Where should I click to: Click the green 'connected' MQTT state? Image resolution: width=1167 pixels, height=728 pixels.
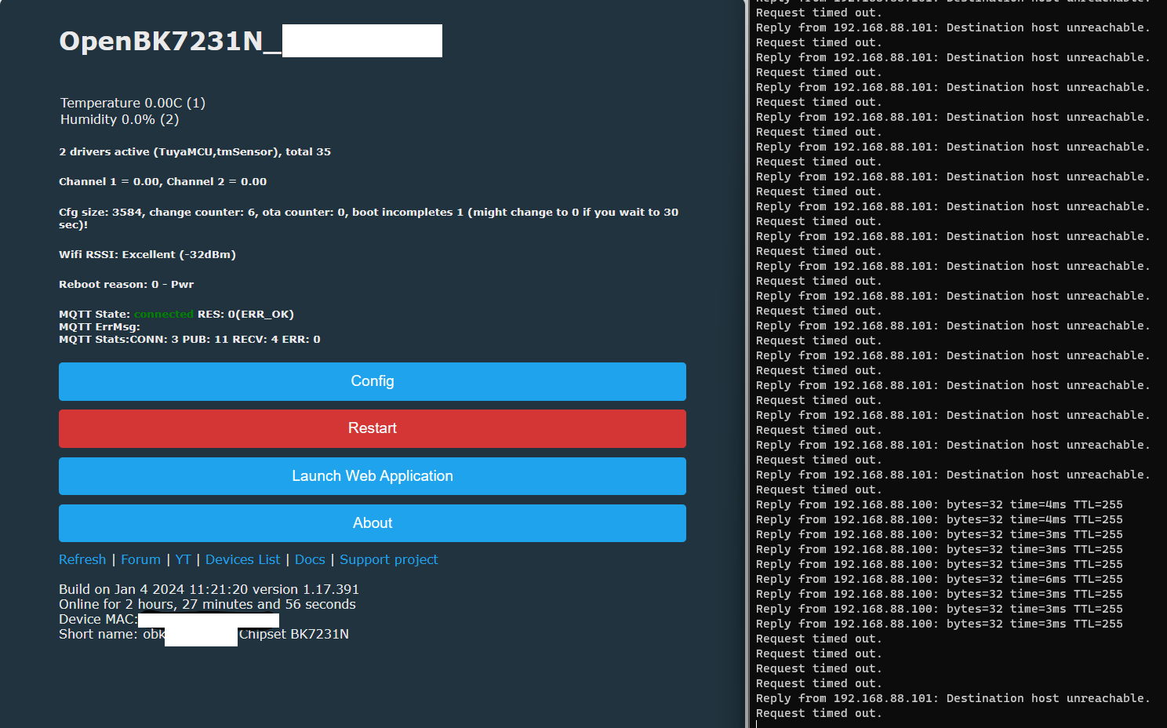[x=163, y=314]
